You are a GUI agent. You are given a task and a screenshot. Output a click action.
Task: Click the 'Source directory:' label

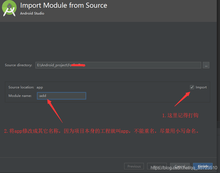(x=18, y=65)
